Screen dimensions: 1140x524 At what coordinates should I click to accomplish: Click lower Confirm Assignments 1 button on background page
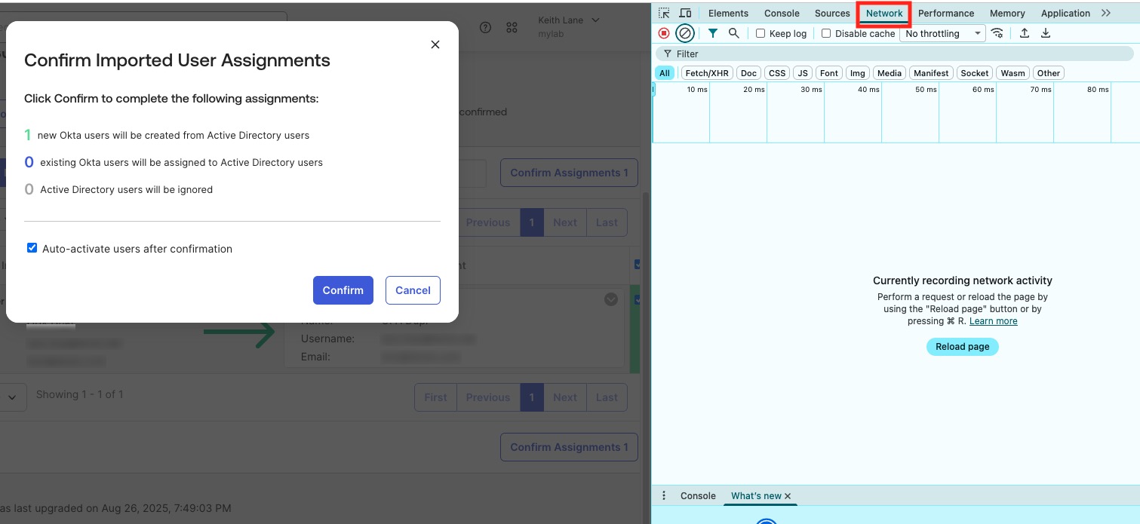point(569,447)
